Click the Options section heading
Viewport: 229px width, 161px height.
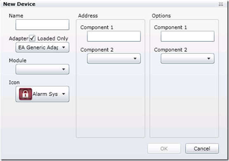pos(161,16)
